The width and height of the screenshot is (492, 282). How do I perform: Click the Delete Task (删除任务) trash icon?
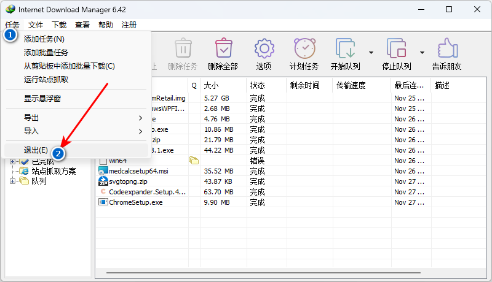click(183, 48)
